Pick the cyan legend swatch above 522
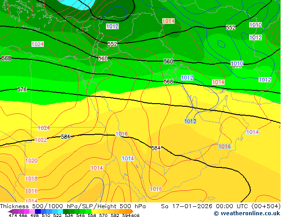281x217 pixels. coord(60,211)
